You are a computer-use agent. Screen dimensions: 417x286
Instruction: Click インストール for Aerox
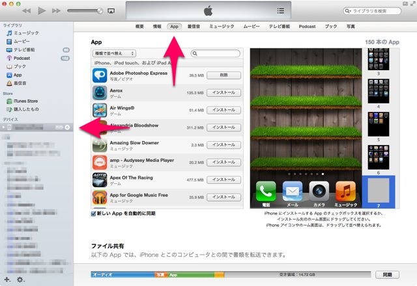coord(223,92)
